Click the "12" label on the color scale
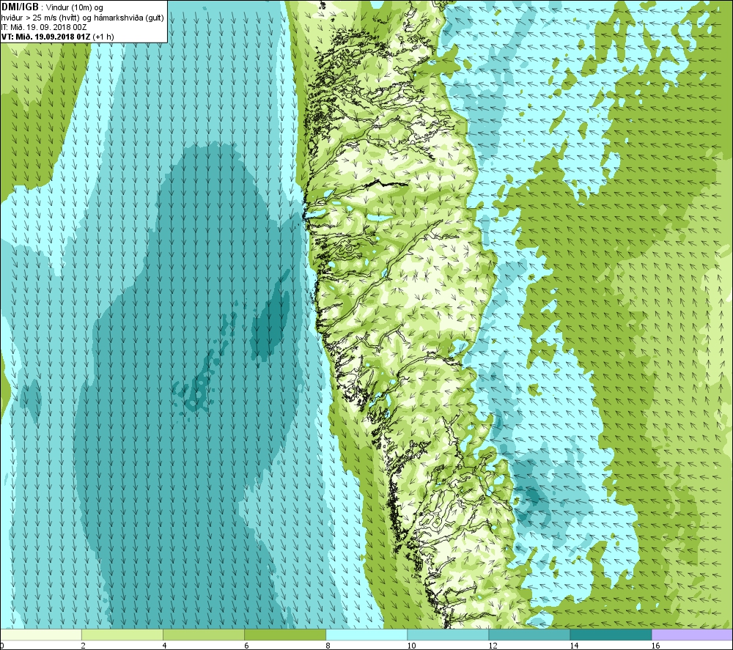This screenshot has width=733, height=650. (493, 646)
